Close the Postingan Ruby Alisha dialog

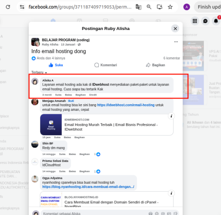pos(175,29)
